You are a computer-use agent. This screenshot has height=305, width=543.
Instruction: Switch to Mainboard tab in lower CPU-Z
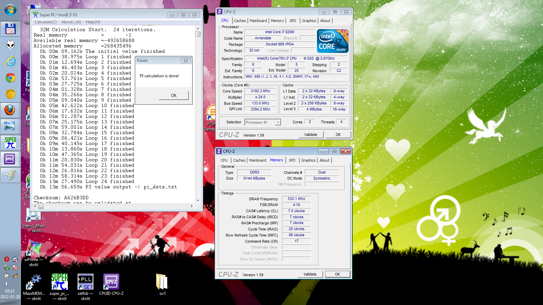coord(258,160)
